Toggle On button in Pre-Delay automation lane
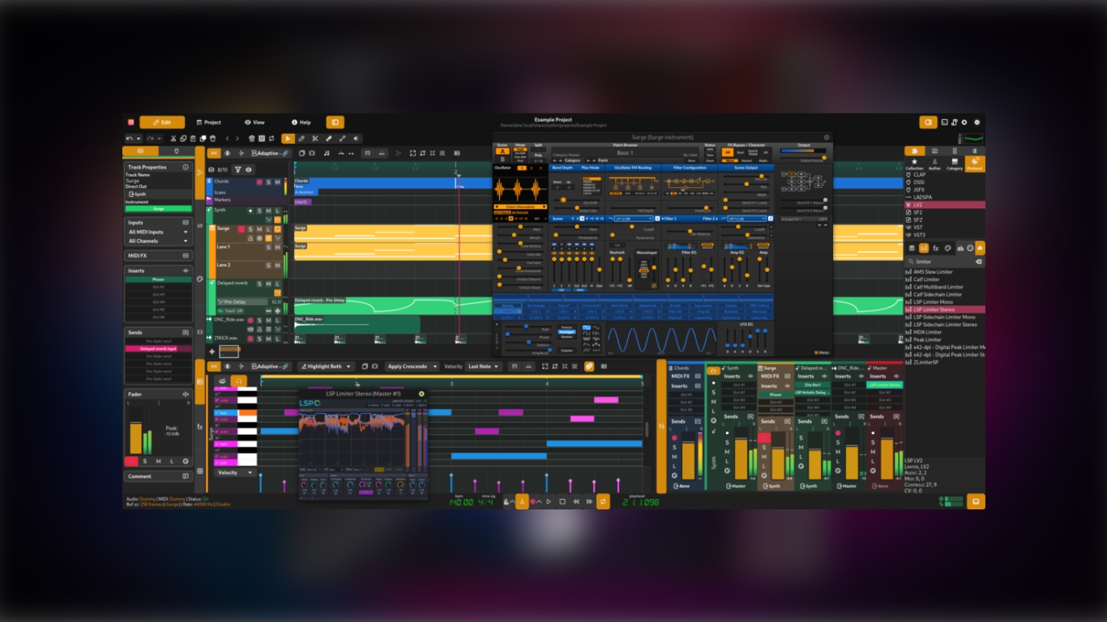The image size is (1107, 622). 220,311
